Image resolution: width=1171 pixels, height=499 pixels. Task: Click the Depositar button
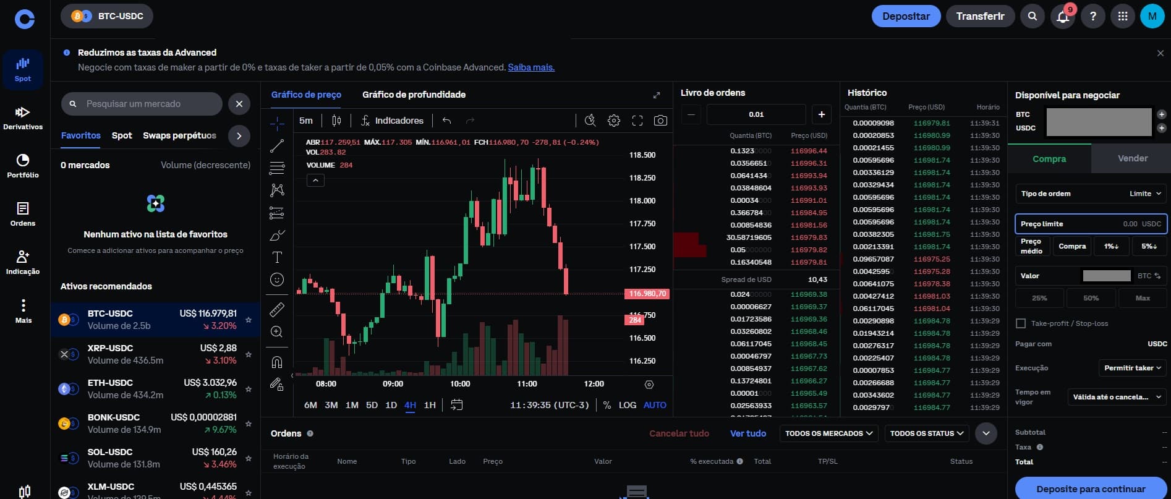point(906,16)
